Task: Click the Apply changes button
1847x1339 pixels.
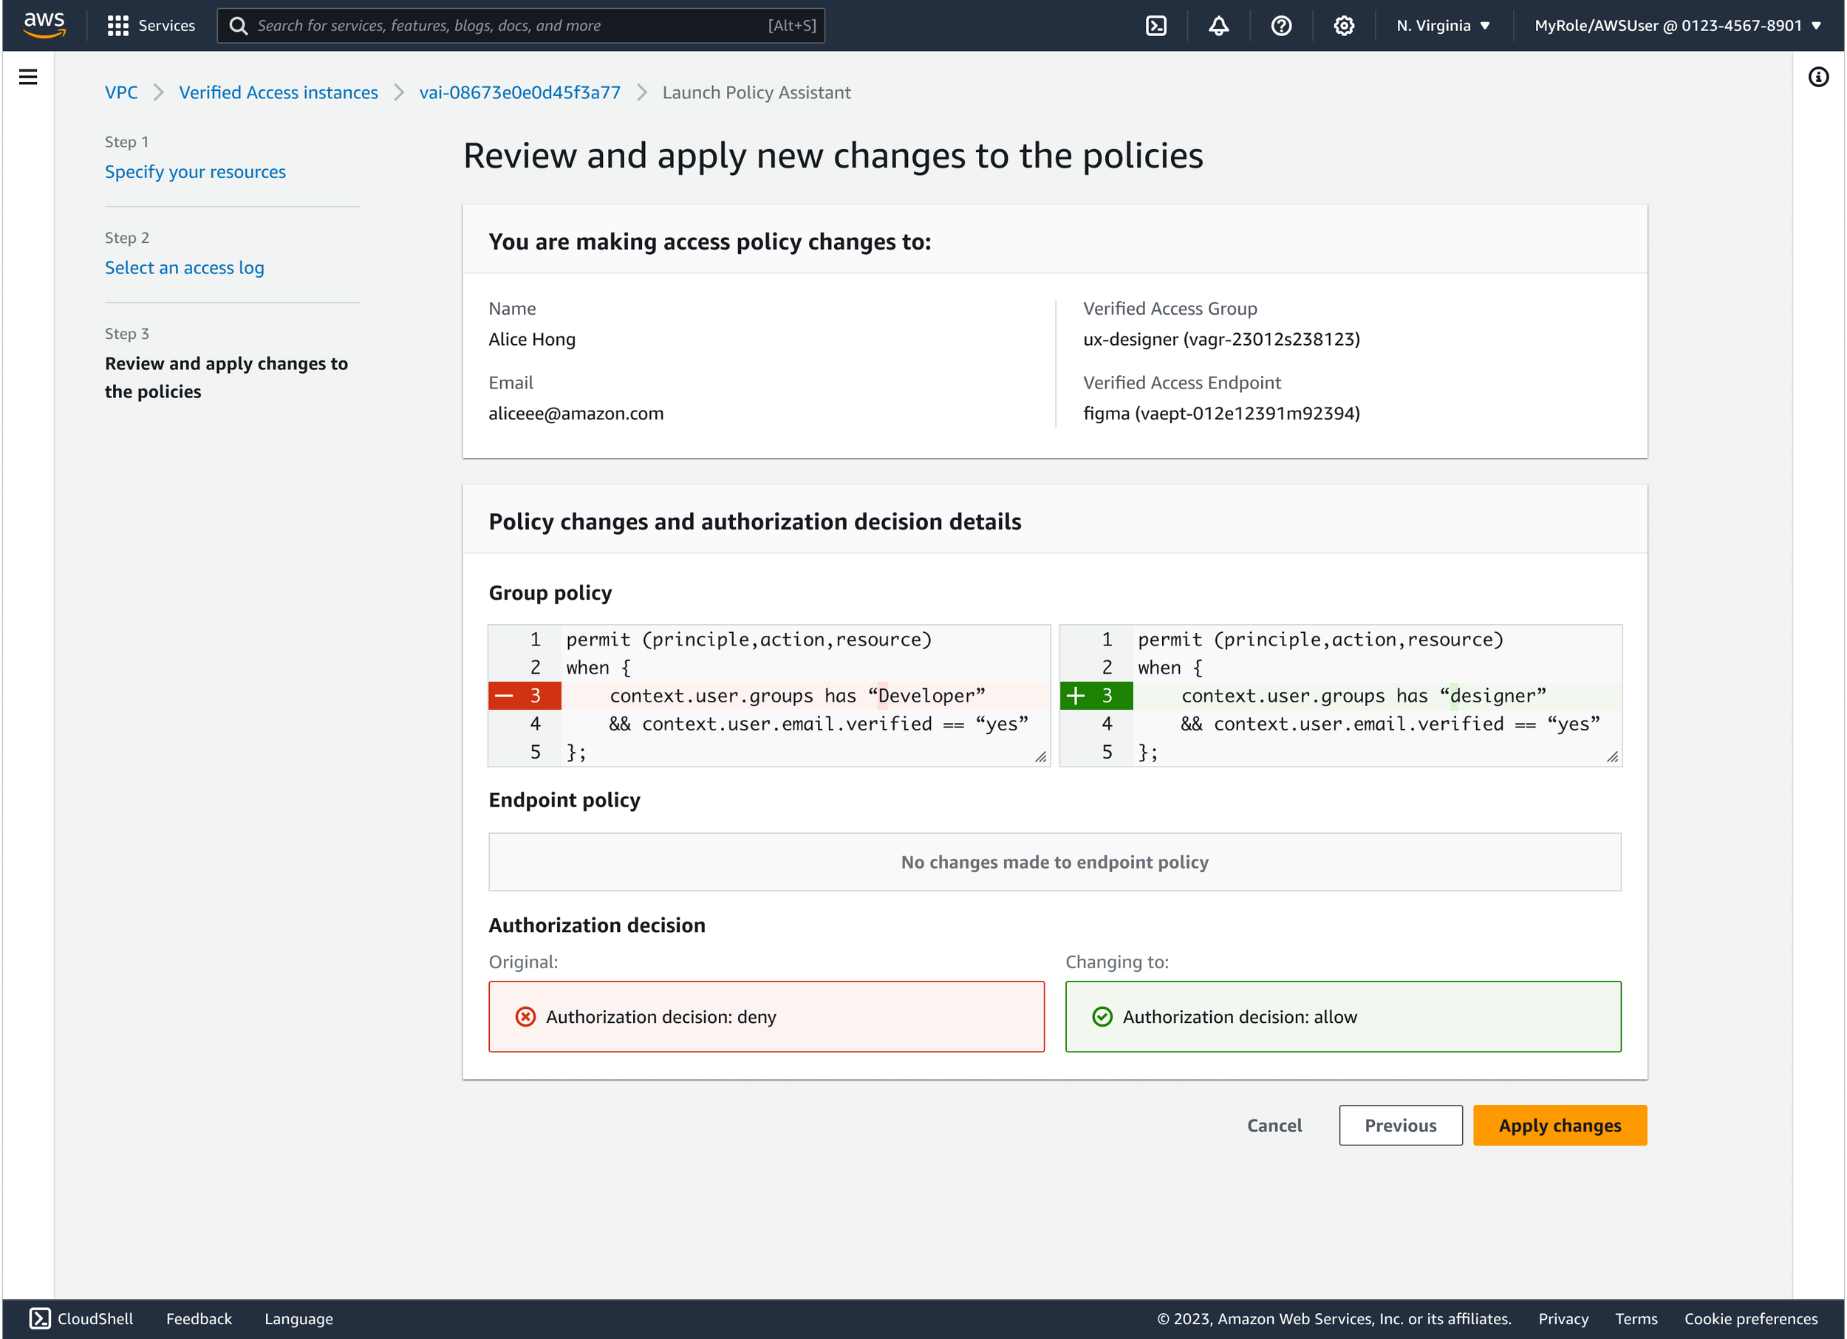Action: 1559,1125
